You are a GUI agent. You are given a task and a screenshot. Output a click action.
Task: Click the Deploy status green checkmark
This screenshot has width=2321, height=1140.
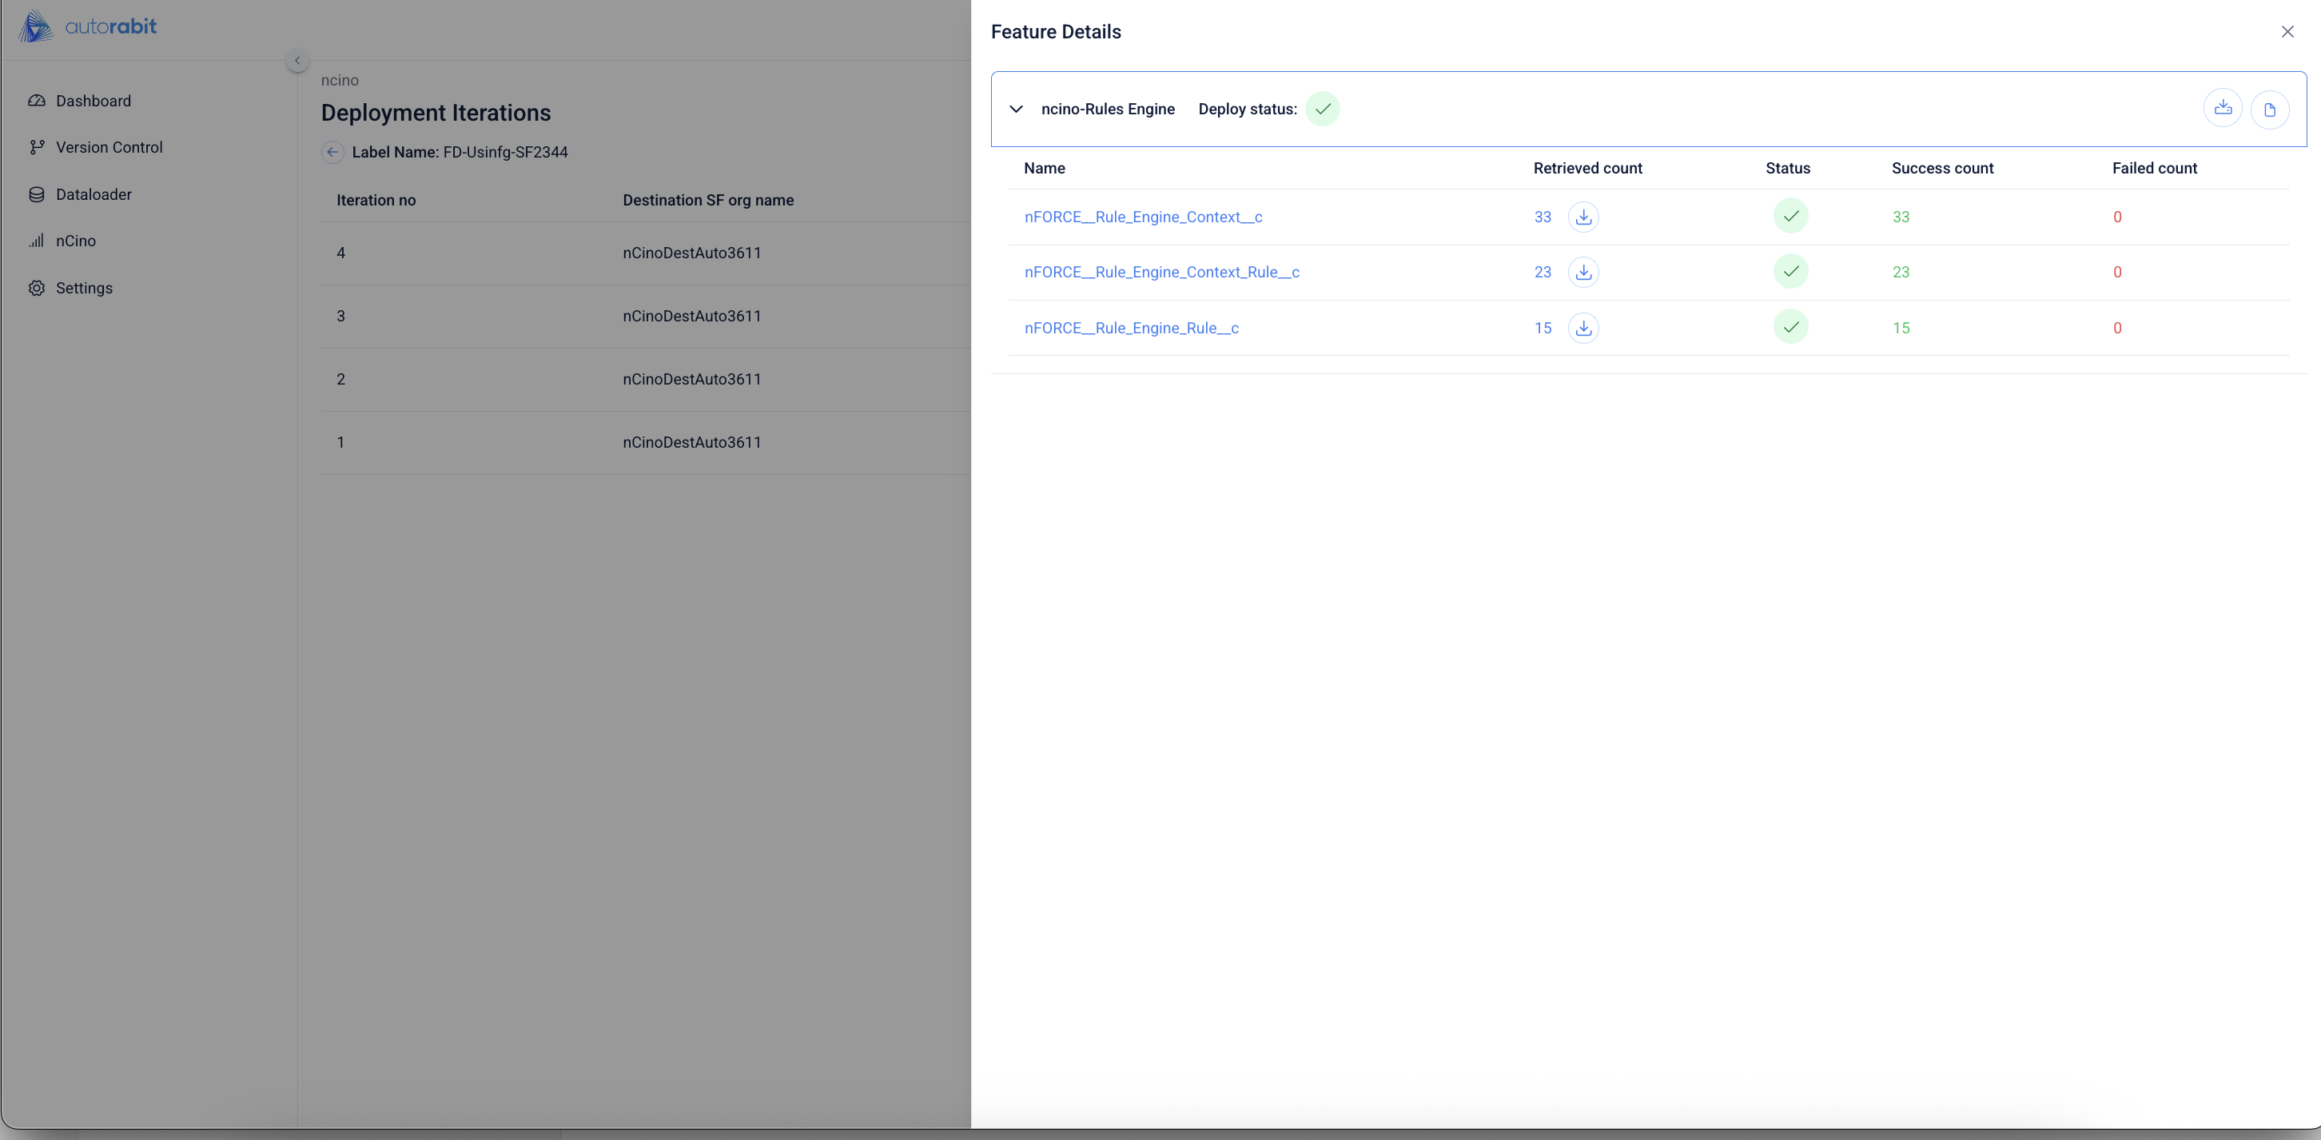coord(1322,109)
